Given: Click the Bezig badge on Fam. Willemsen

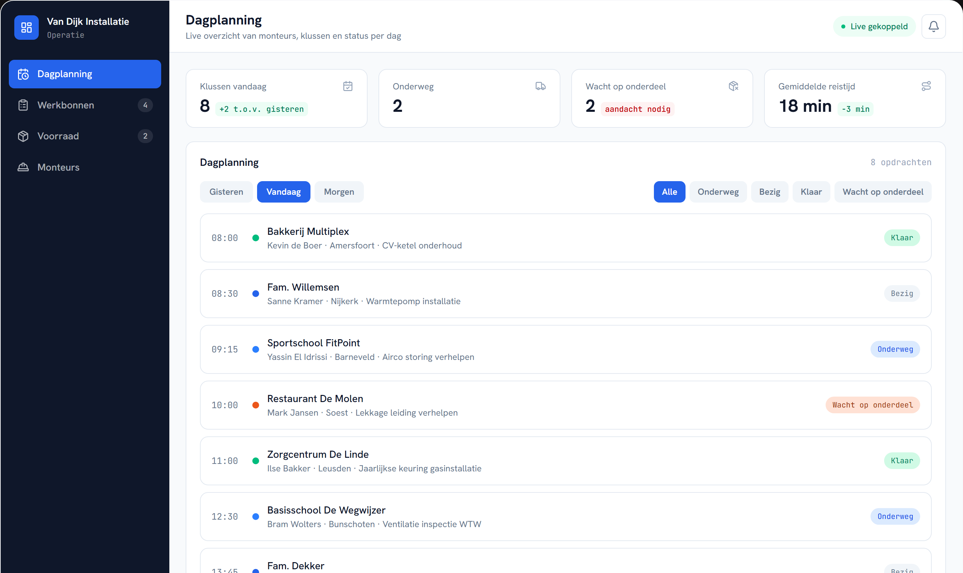Looking at the screenshot, I should click(x=901, y=294).
